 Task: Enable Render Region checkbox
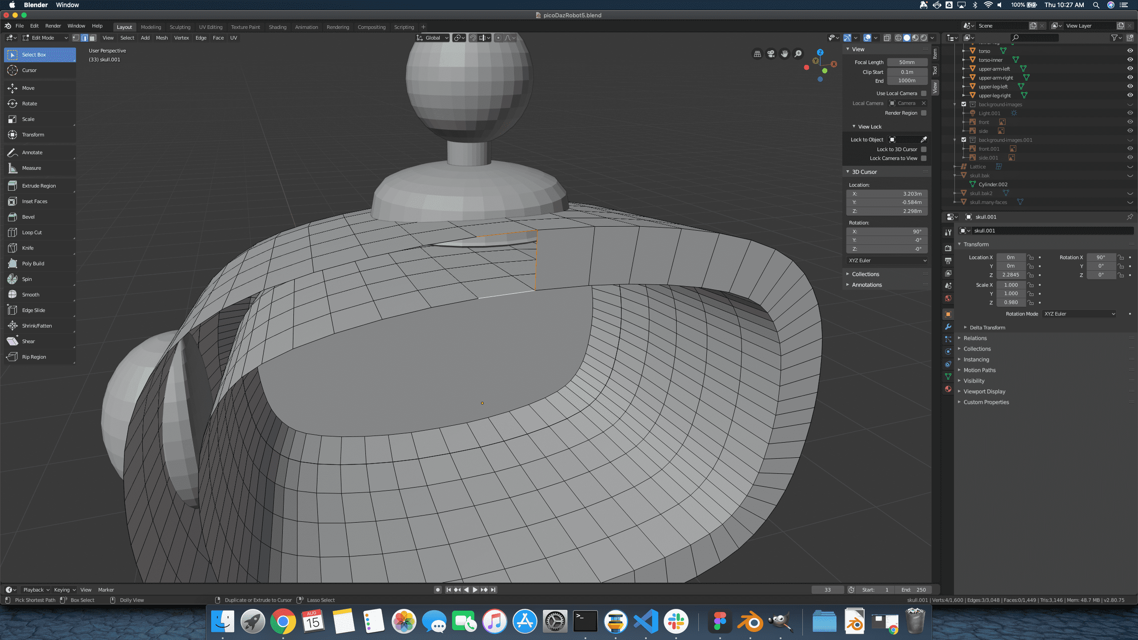pyautogui.click(x=924, y=113)
